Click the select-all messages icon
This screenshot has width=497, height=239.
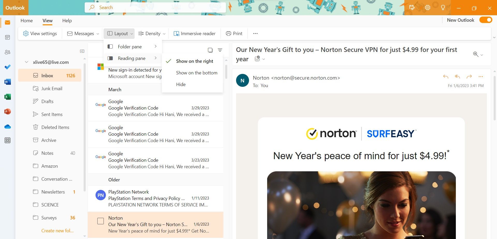(x=210, y=50)
